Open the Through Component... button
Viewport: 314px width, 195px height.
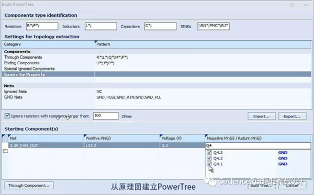[29, 186]
